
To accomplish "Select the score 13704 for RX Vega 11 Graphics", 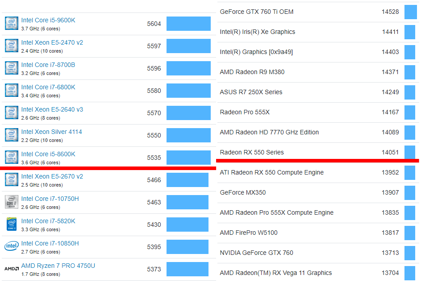I will [x=390, y=273].
